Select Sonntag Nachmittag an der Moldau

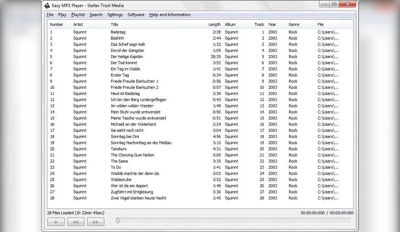pos(141,142)
